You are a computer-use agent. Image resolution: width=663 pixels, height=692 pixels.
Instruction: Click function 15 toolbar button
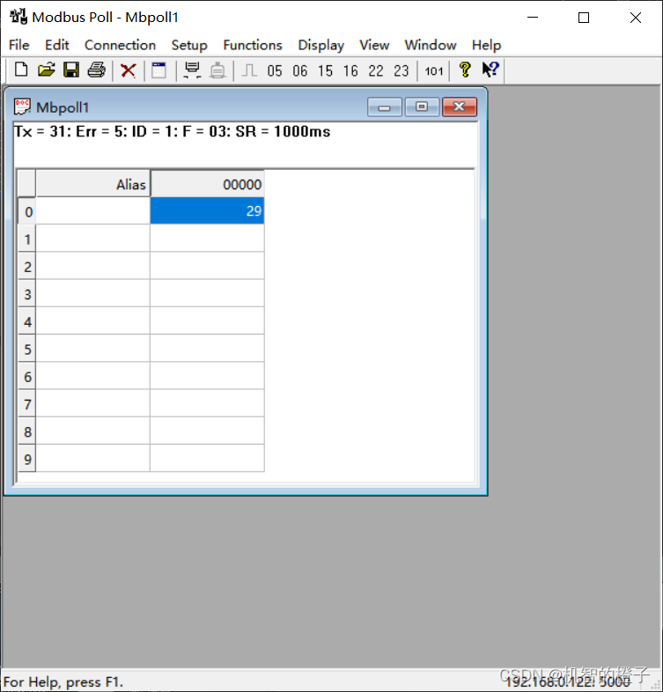point(325,70)
